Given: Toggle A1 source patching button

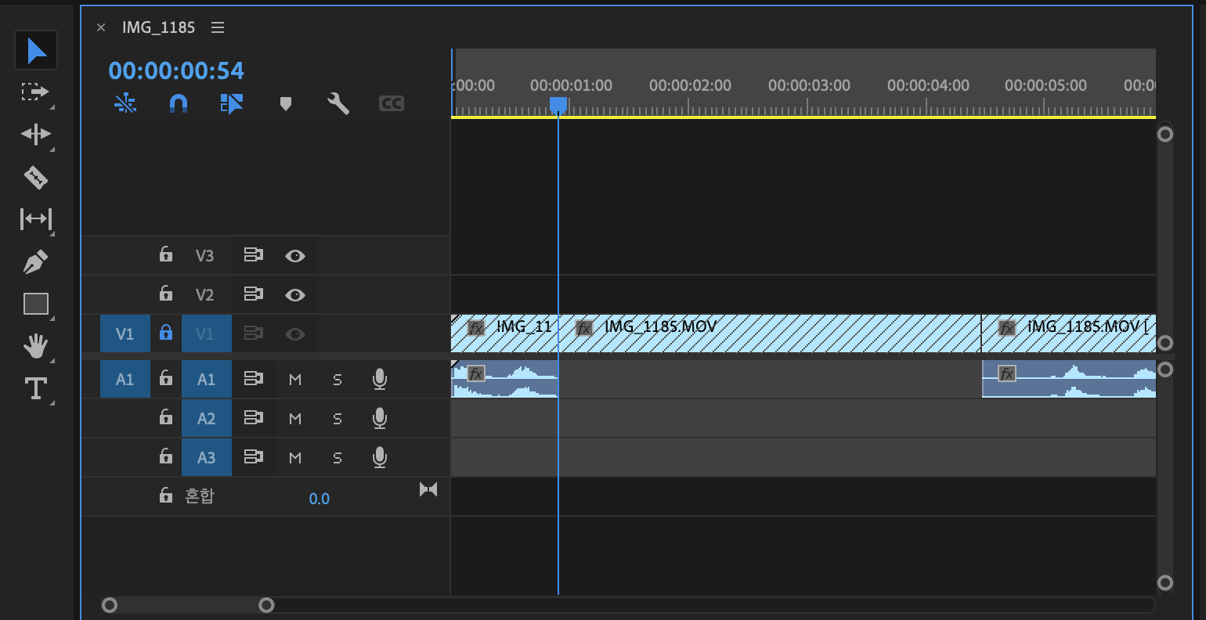Looking at the screenshot, I should 125,380.
